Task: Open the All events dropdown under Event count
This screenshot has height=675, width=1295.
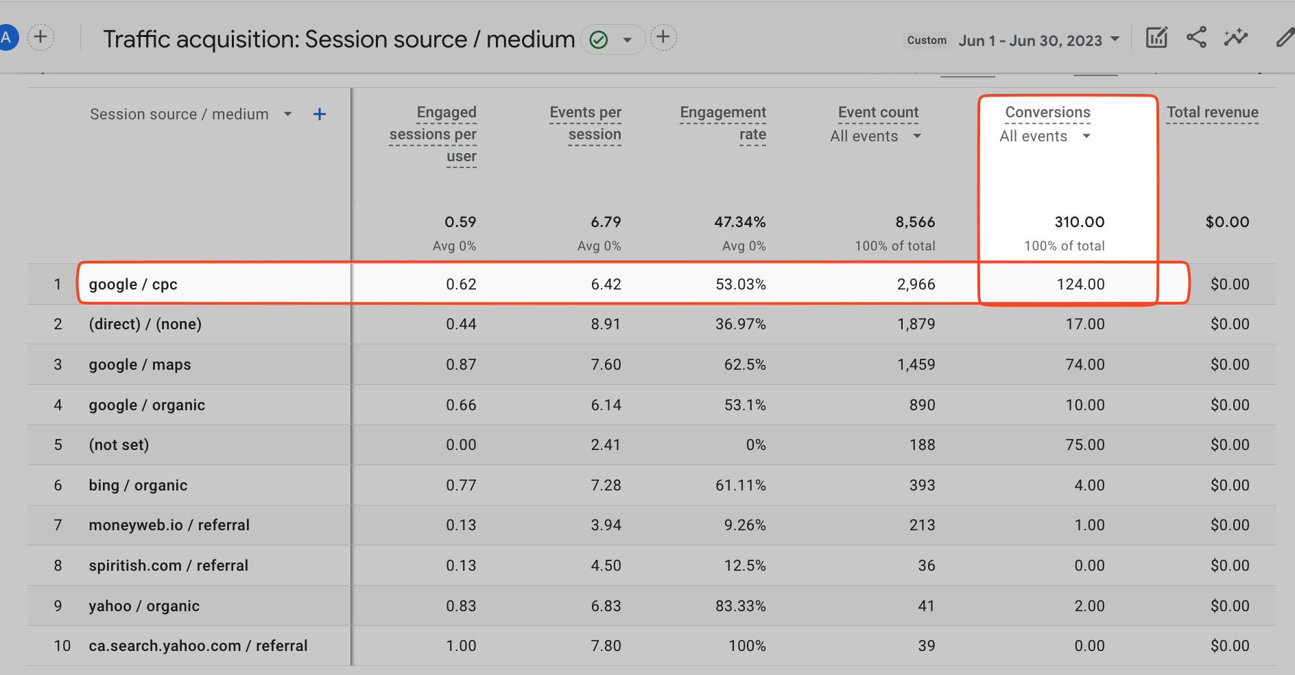Action: 918,136
